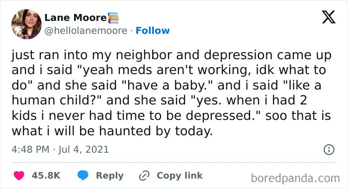Click the tweet's first line about neighbor
The image size is (348, 189).
coord(172,55)
